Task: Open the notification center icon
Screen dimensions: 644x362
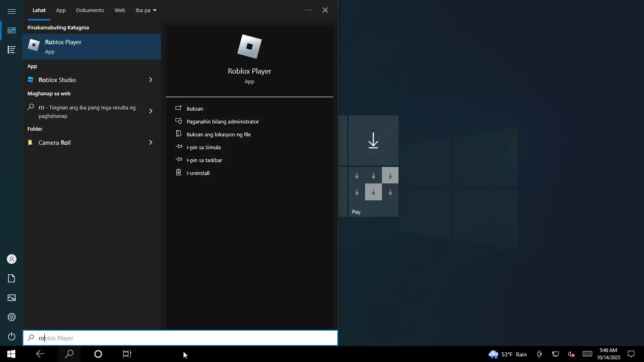Action: tap(631, 354)
